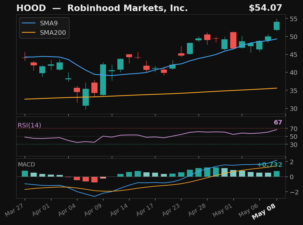
Task: Click the tall green Apr 09 candlestick
Action: pyautogui.click(x=103, y=79)
